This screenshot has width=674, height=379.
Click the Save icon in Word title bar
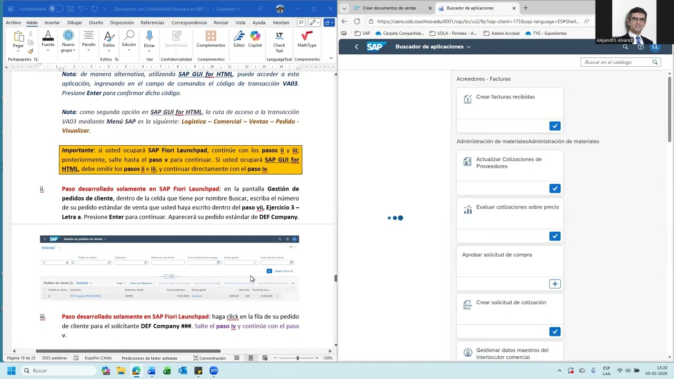(x=70, y=8)
